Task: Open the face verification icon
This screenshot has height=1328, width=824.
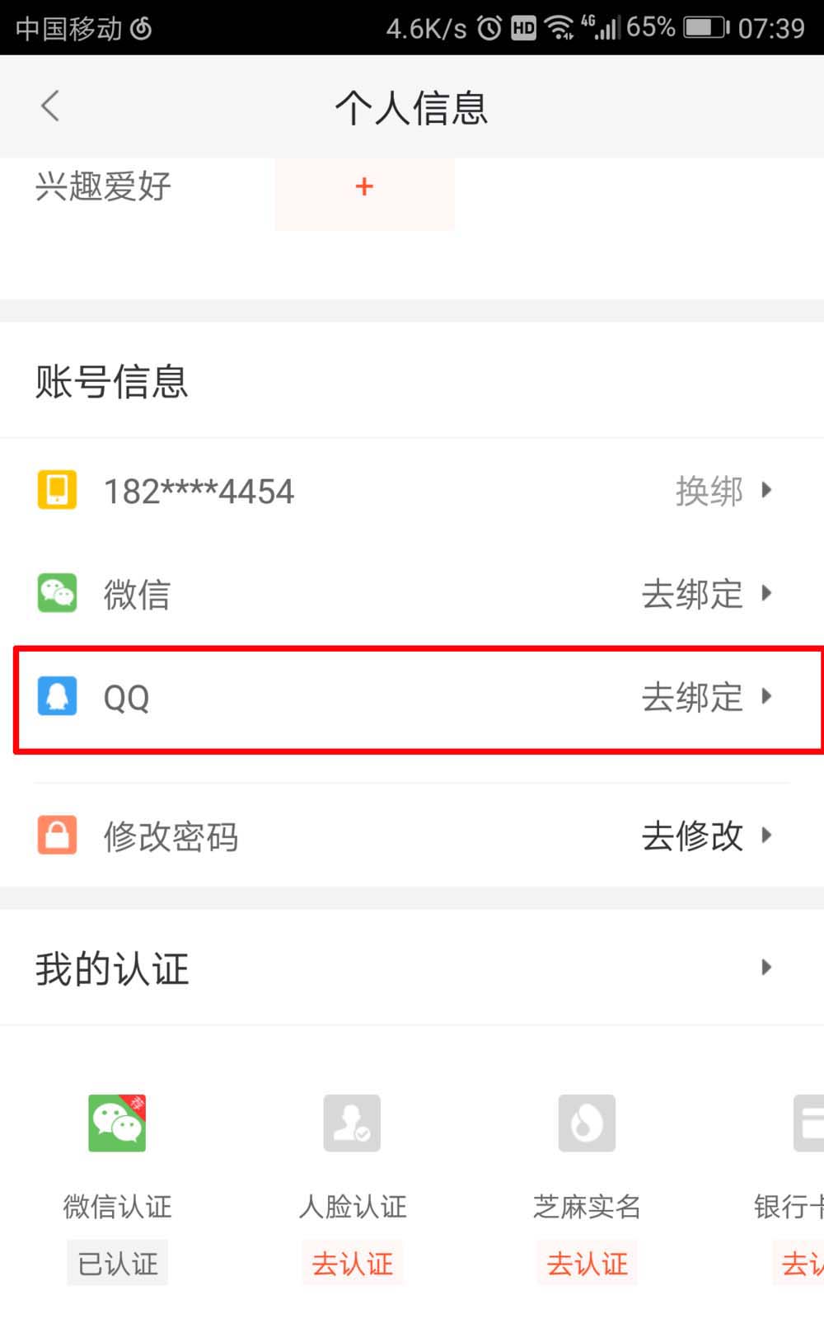Action: [x=352, y=1123]
